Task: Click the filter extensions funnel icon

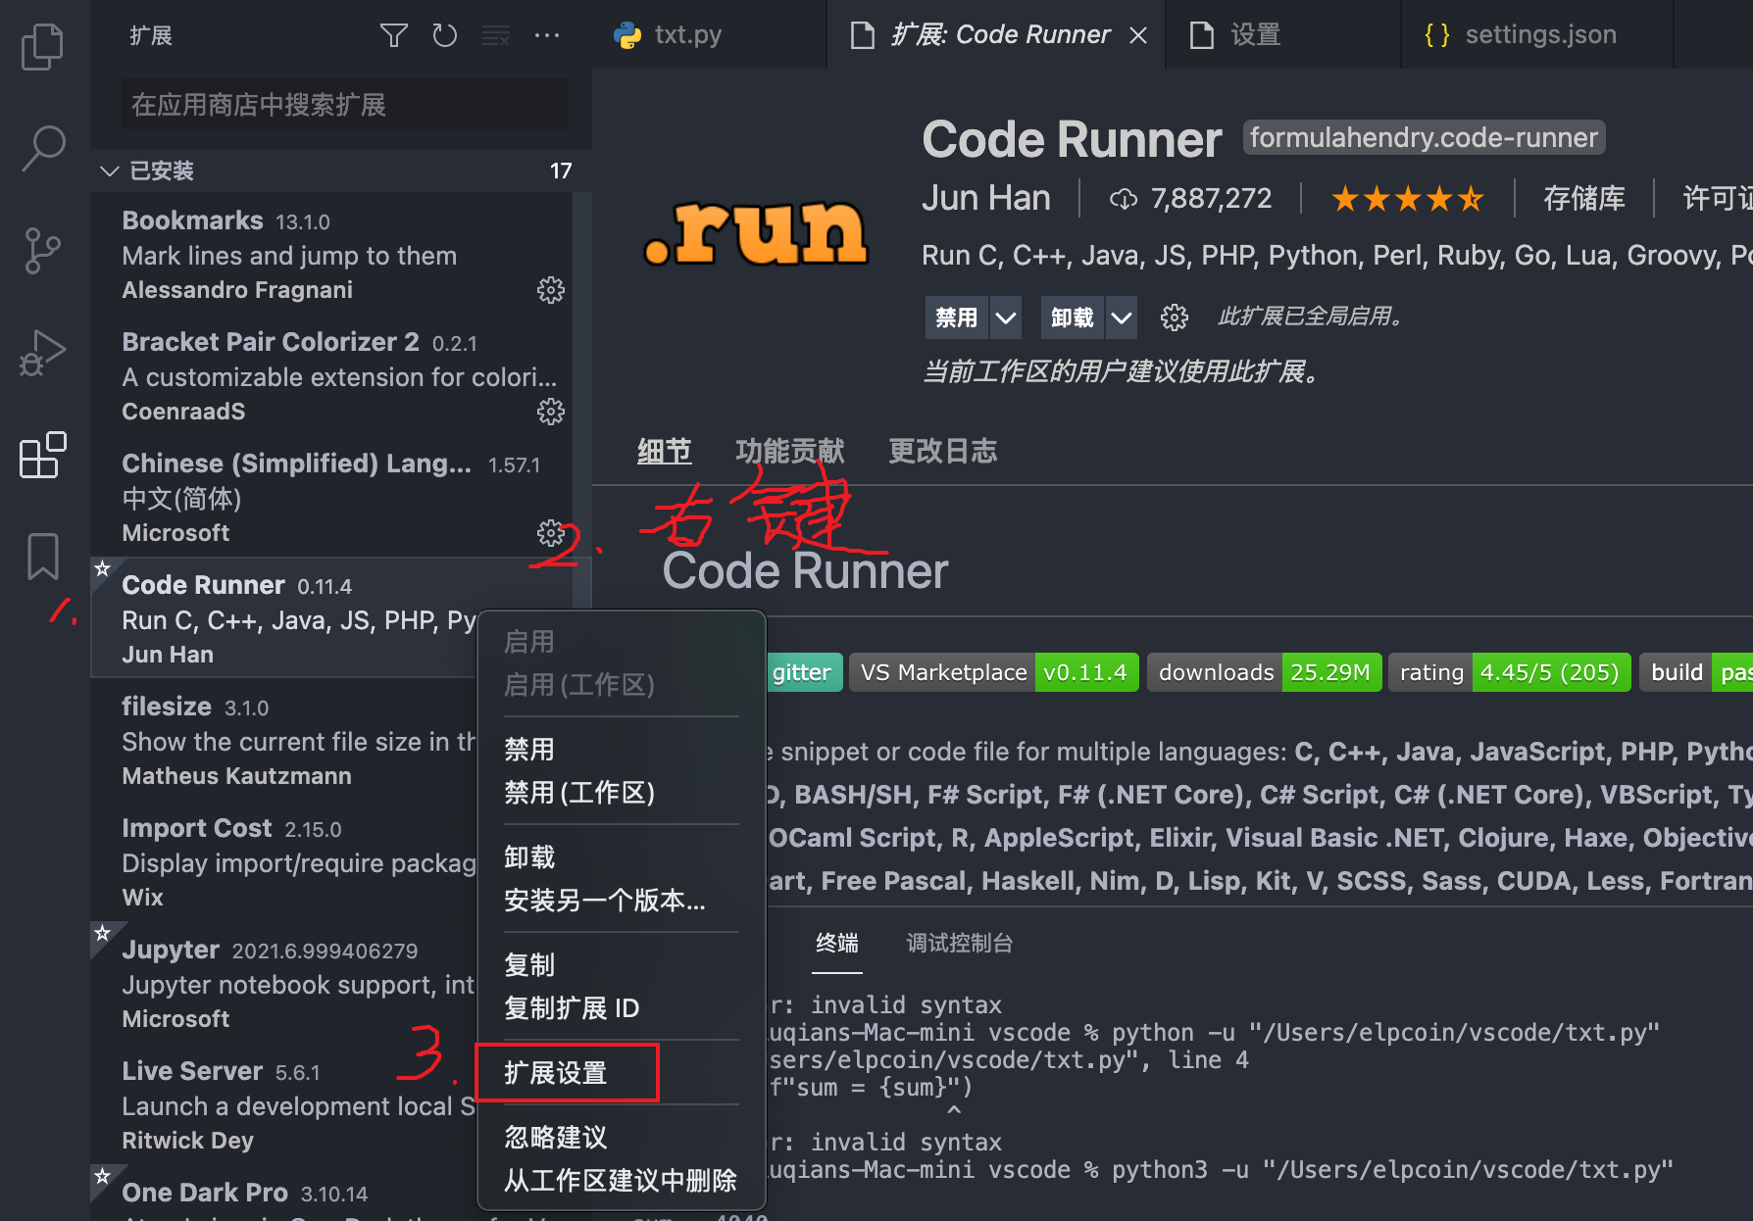Action: (393, 36)
